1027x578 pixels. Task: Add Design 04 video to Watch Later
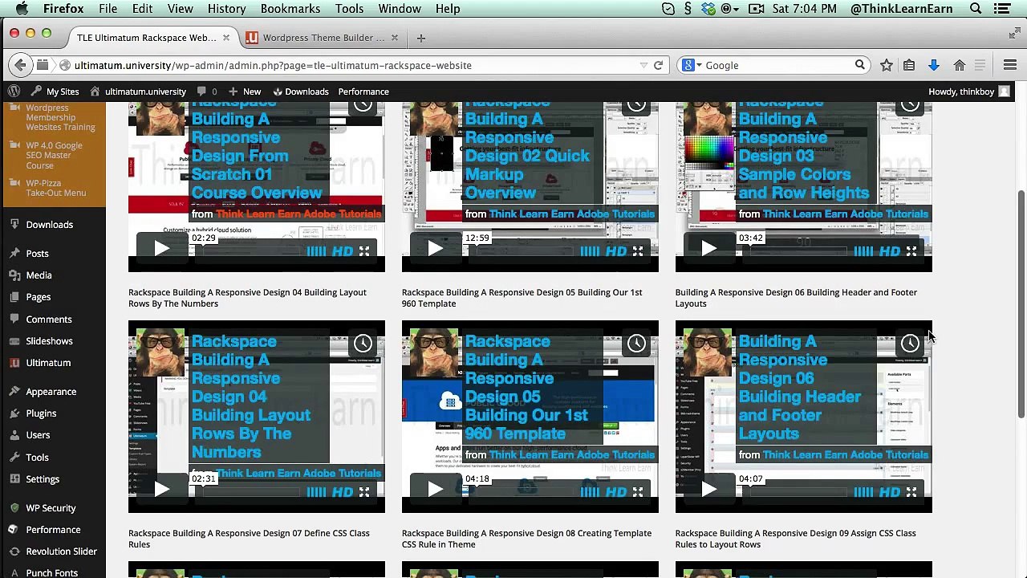363,344
